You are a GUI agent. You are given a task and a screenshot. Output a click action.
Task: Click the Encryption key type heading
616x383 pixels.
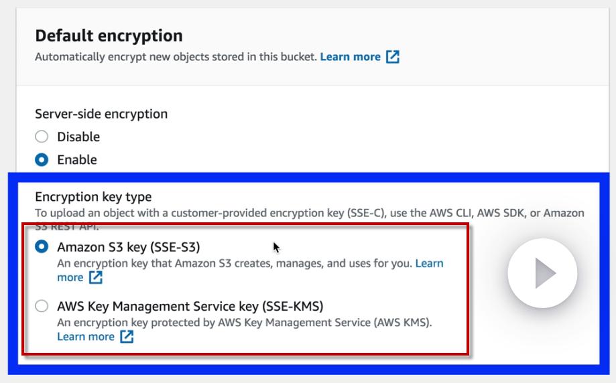coord(93,197)
